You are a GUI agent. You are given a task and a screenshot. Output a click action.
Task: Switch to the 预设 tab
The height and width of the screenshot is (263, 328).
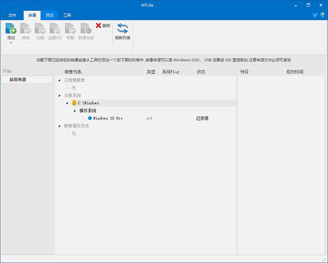coord(50,15)
